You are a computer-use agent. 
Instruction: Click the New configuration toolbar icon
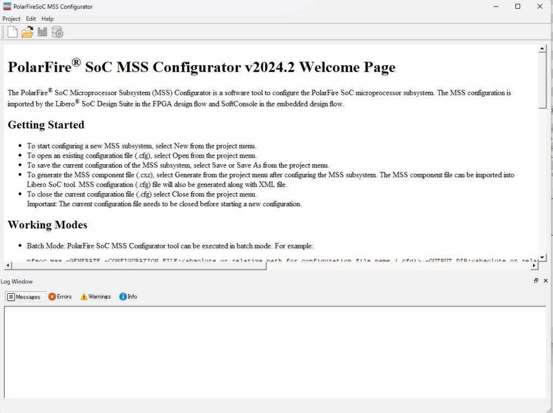tap(12, 32)
